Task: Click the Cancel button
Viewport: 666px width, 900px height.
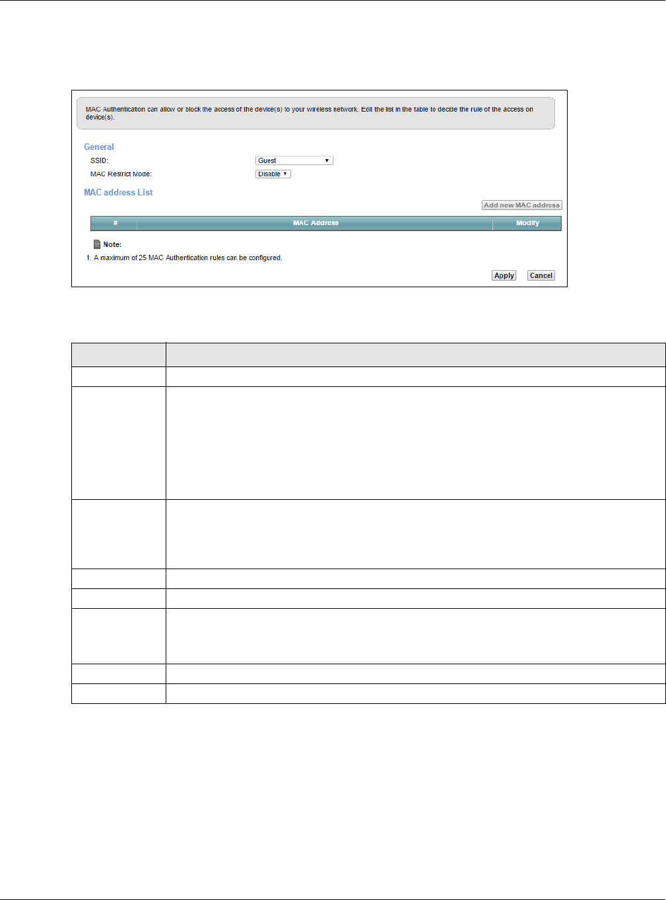Action: (x=541, y=275)
